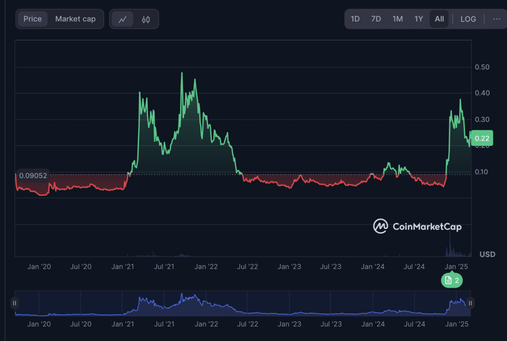
Task: Click the right navigator handle icon
Action: (x=470, y=303)
